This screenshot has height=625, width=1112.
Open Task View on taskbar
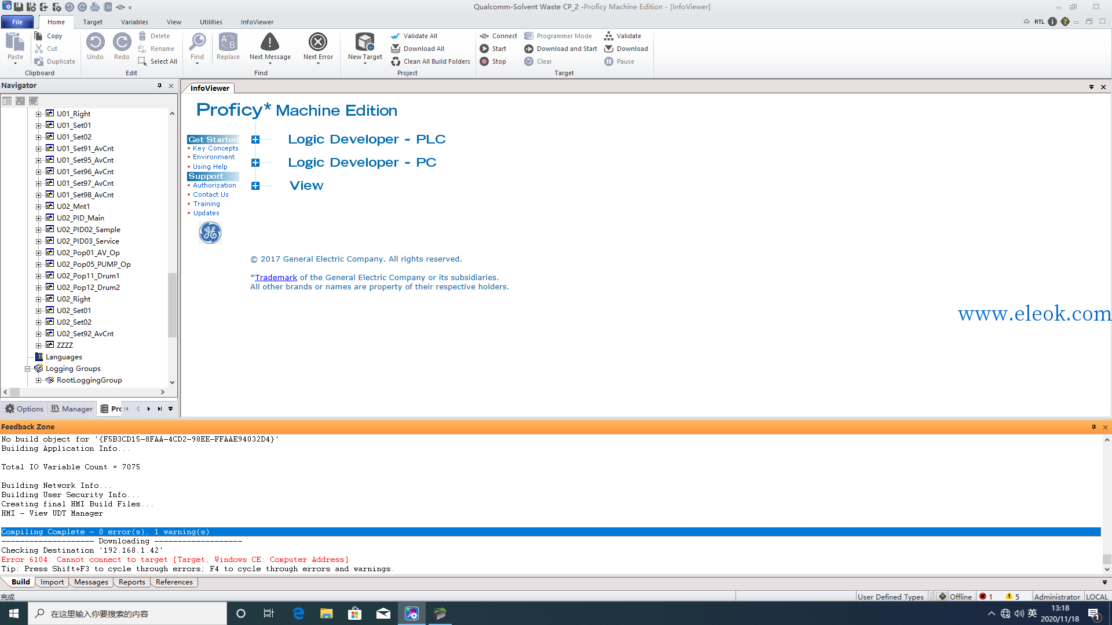tap(269, 613)
